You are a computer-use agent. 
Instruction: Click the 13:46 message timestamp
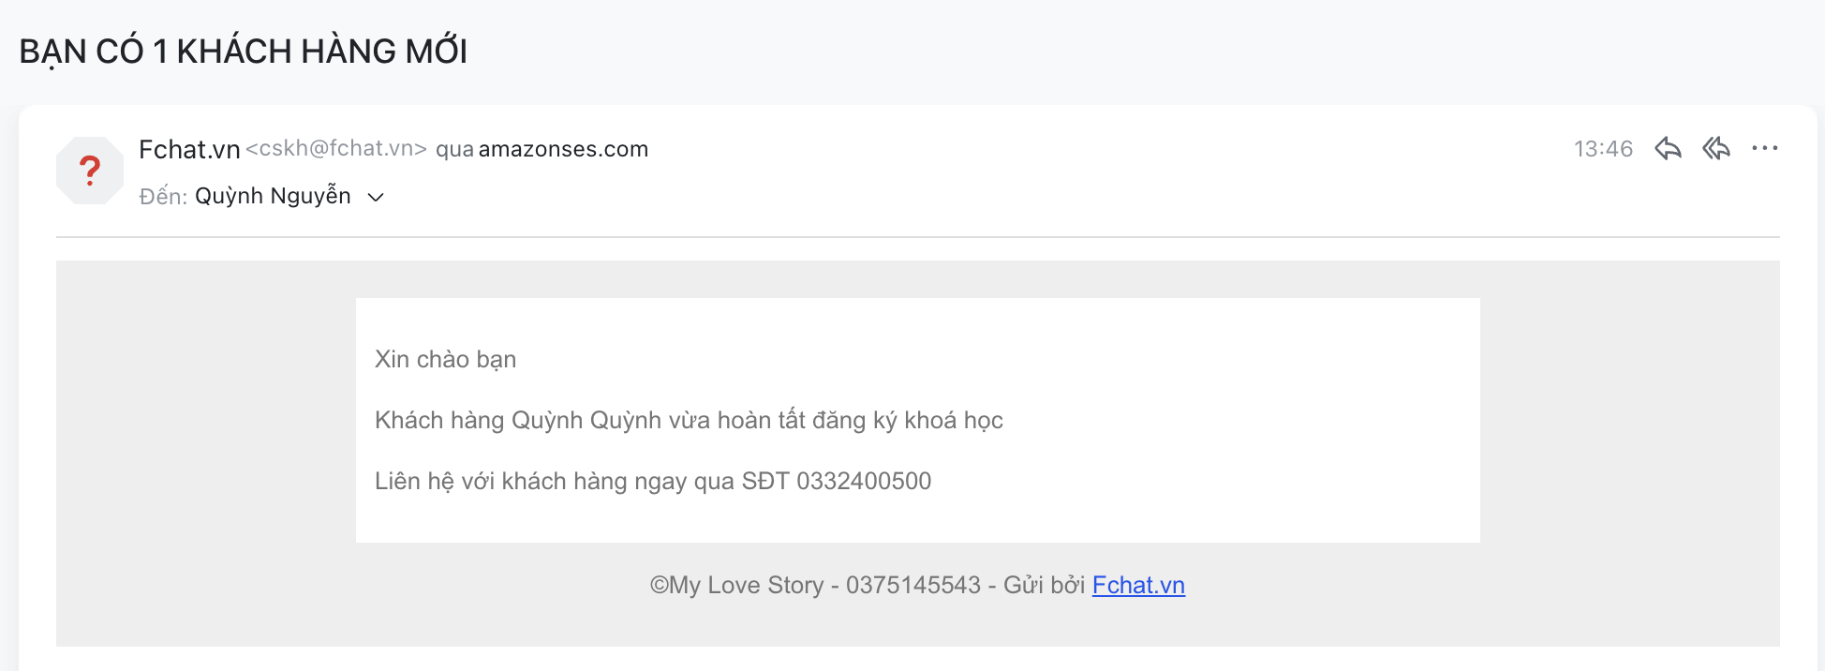[x=1603, y=149]
